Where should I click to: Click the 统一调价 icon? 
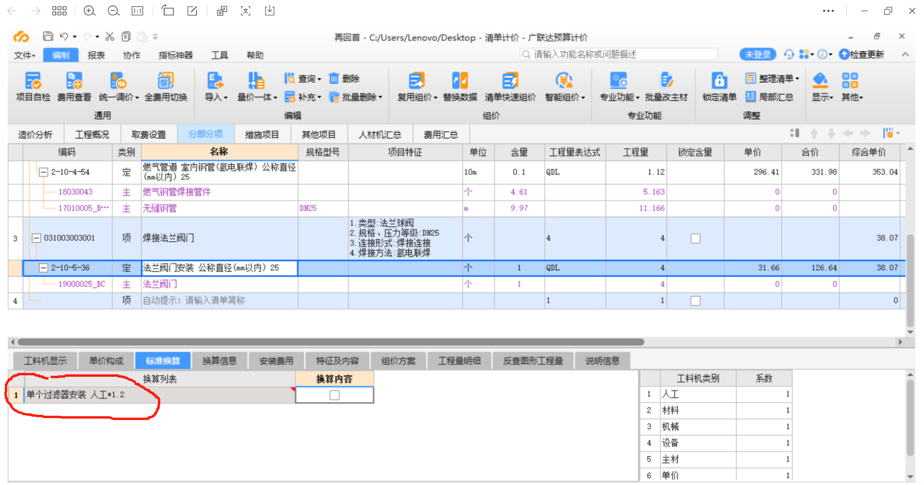pyautogui.click(x=118, y=81)
